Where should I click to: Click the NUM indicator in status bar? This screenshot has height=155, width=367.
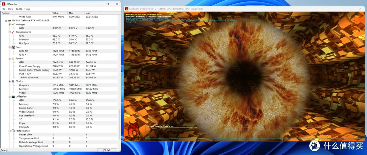pos(107,150)
